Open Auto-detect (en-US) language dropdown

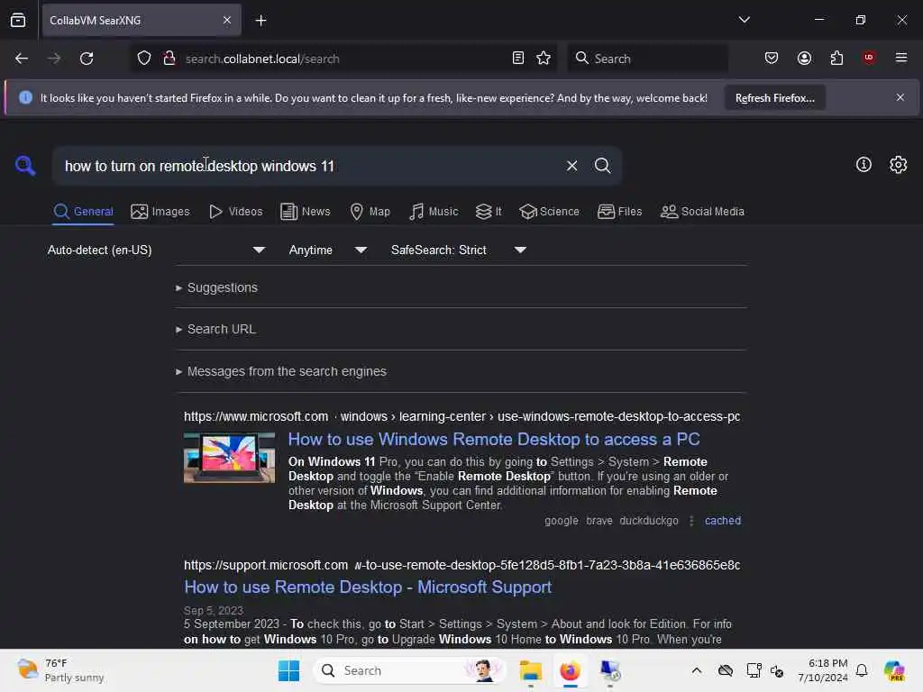(x=156, y=250)
